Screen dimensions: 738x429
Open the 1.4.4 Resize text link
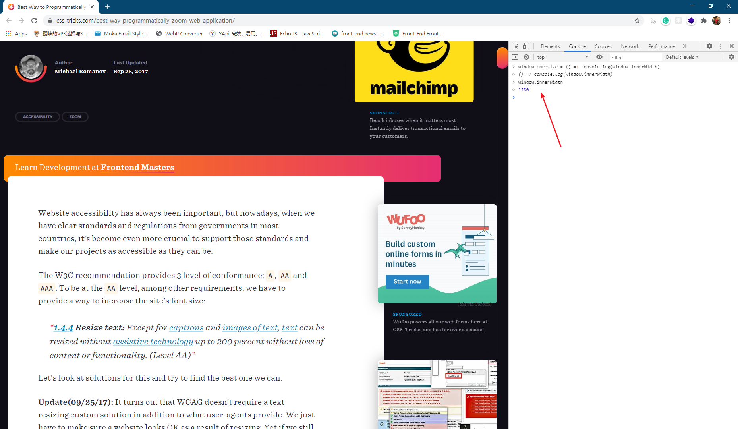click(x=63, y=328)
